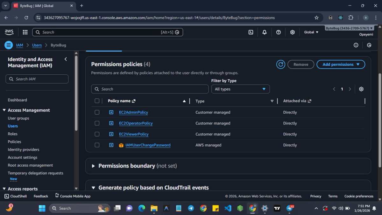
Task: Expand the IAMUserChangePassword row details
Action: point(111,145)
